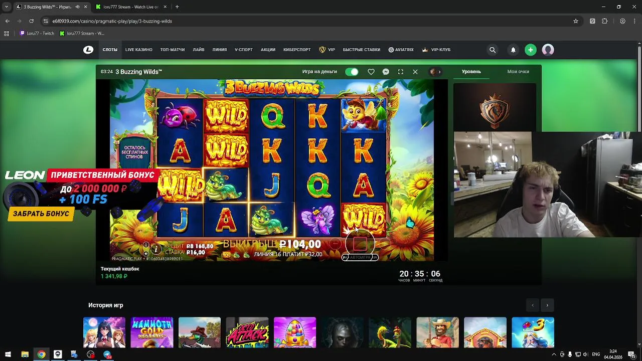This screenshot has height=361, width=642.
Task: Open 'loru777 Stream' Kick bookmark
Action: coord(82,34)
